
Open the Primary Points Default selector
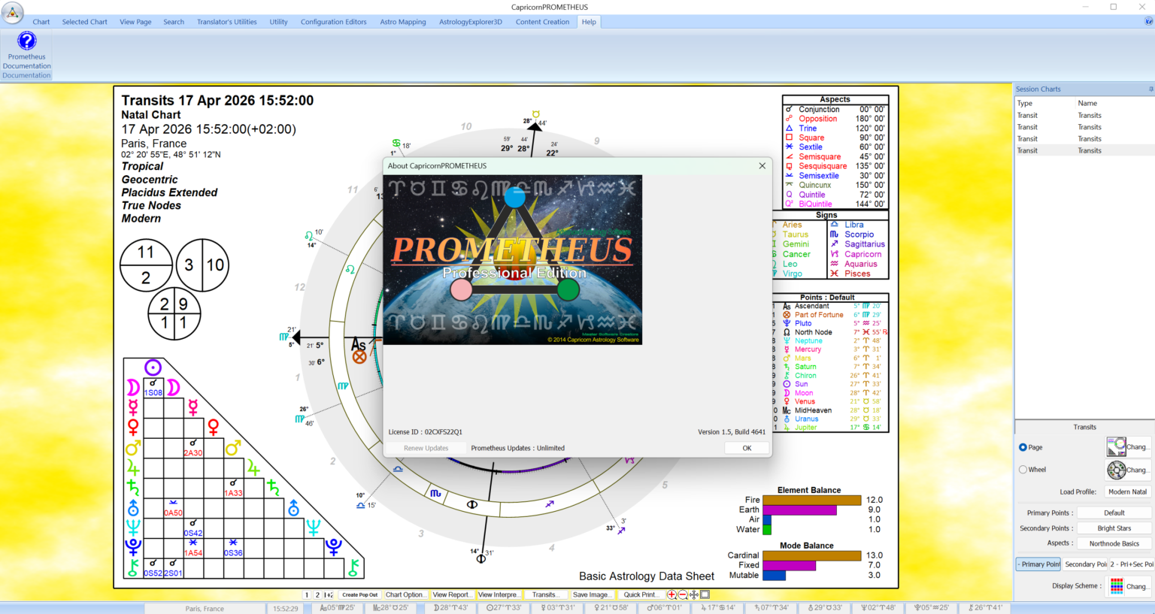click(1114, 513)
